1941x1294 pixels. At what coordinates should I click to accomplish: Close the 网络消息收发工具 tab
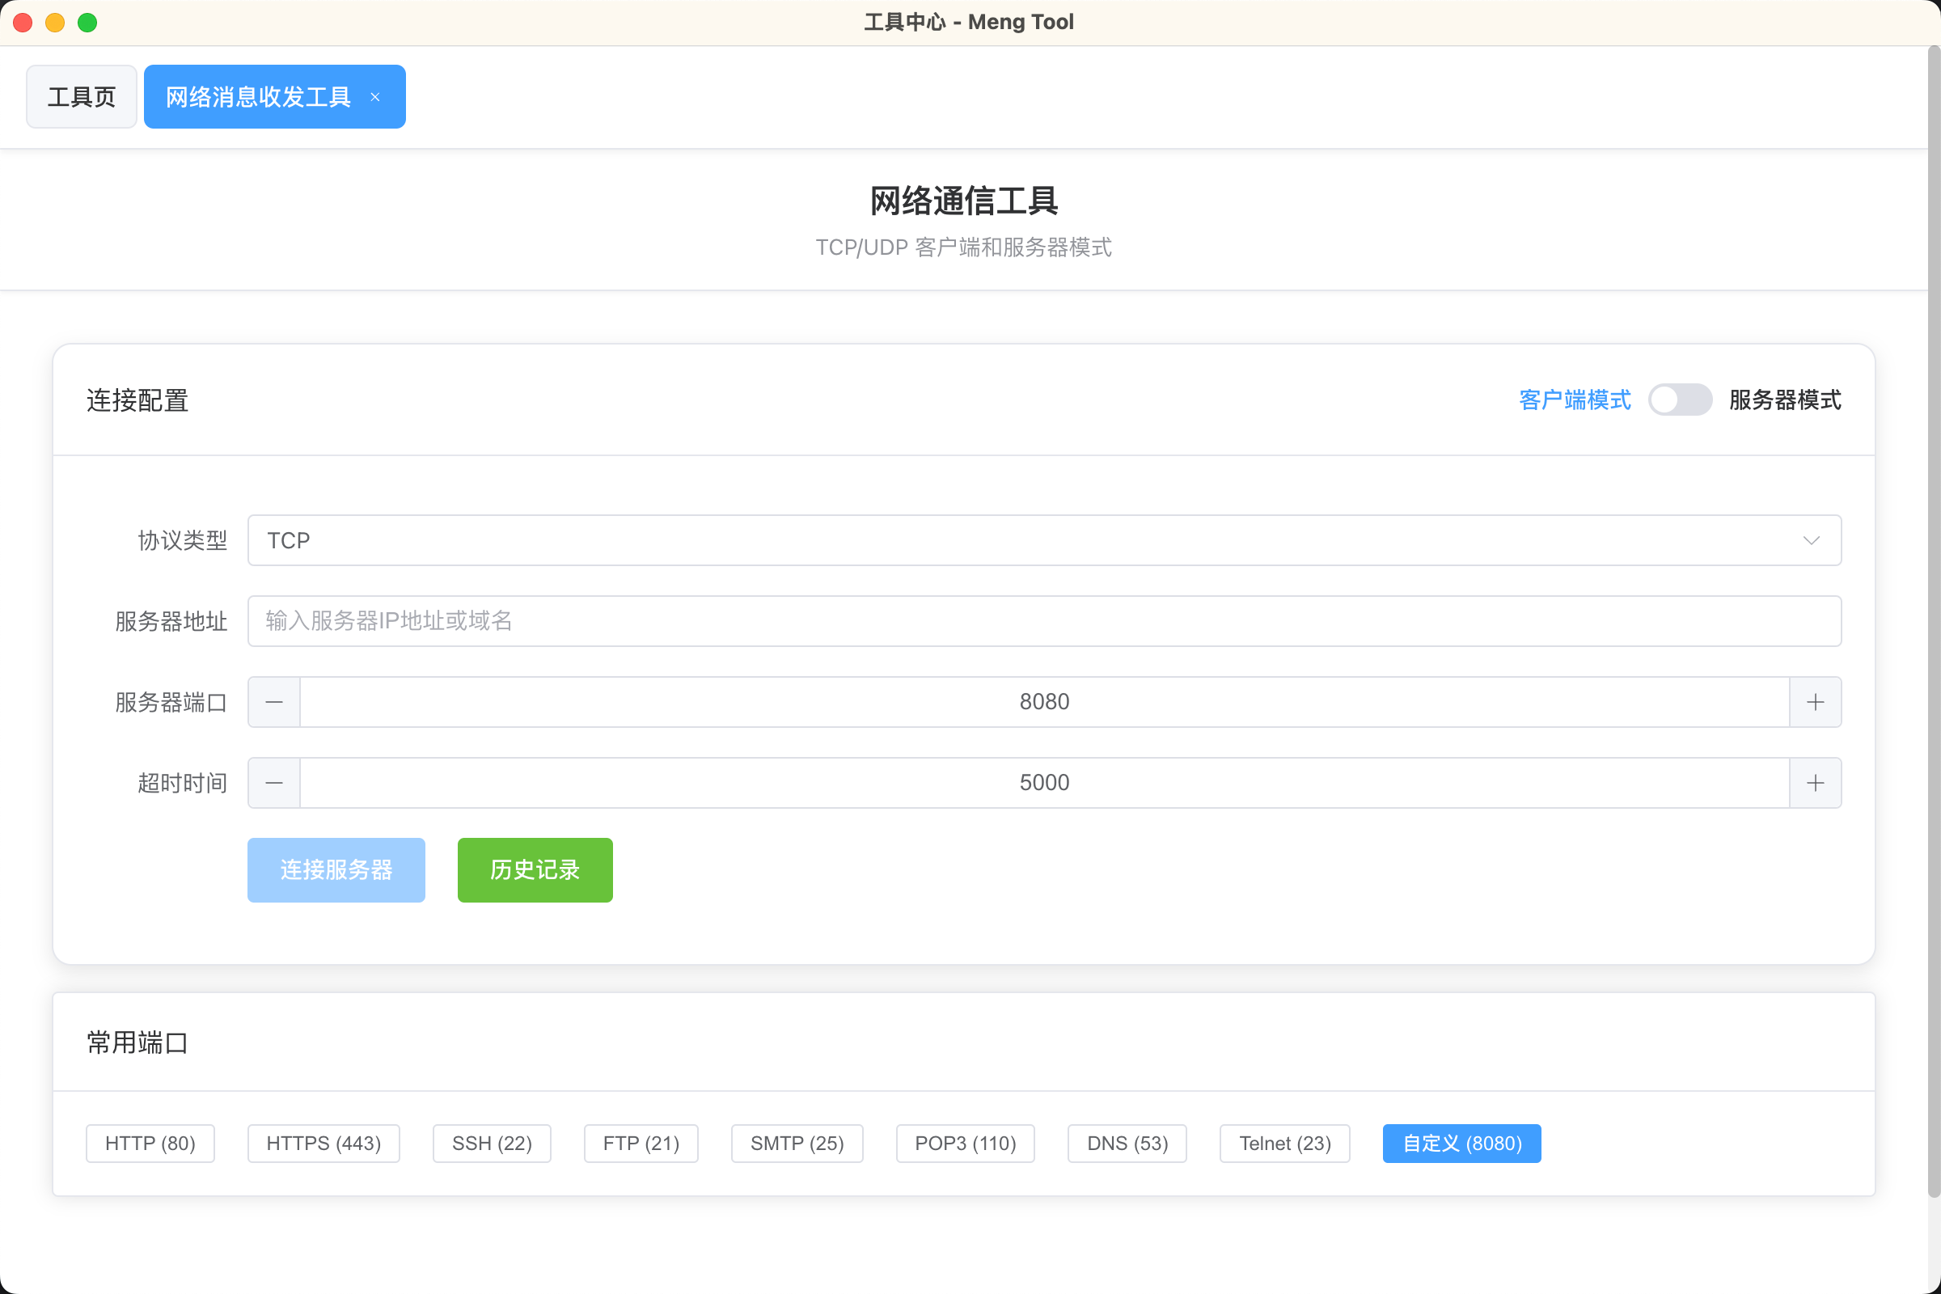click(x=375, y=95)
